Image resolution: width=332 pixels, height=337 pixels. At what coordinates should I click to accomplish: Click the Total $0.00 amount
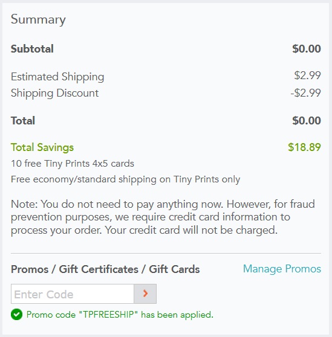307,121
